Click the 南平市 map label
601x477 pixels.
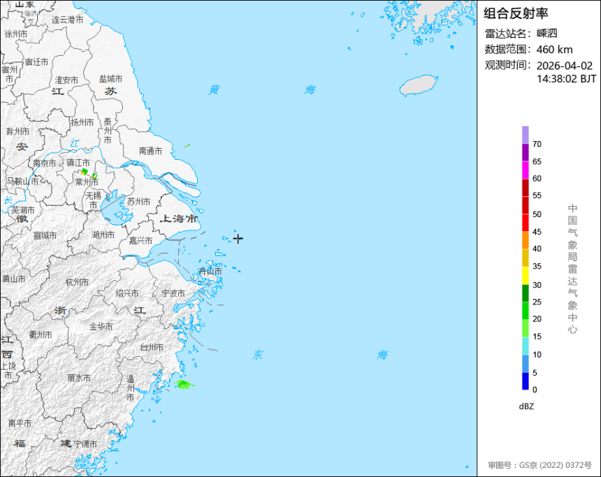coord(20,423)
